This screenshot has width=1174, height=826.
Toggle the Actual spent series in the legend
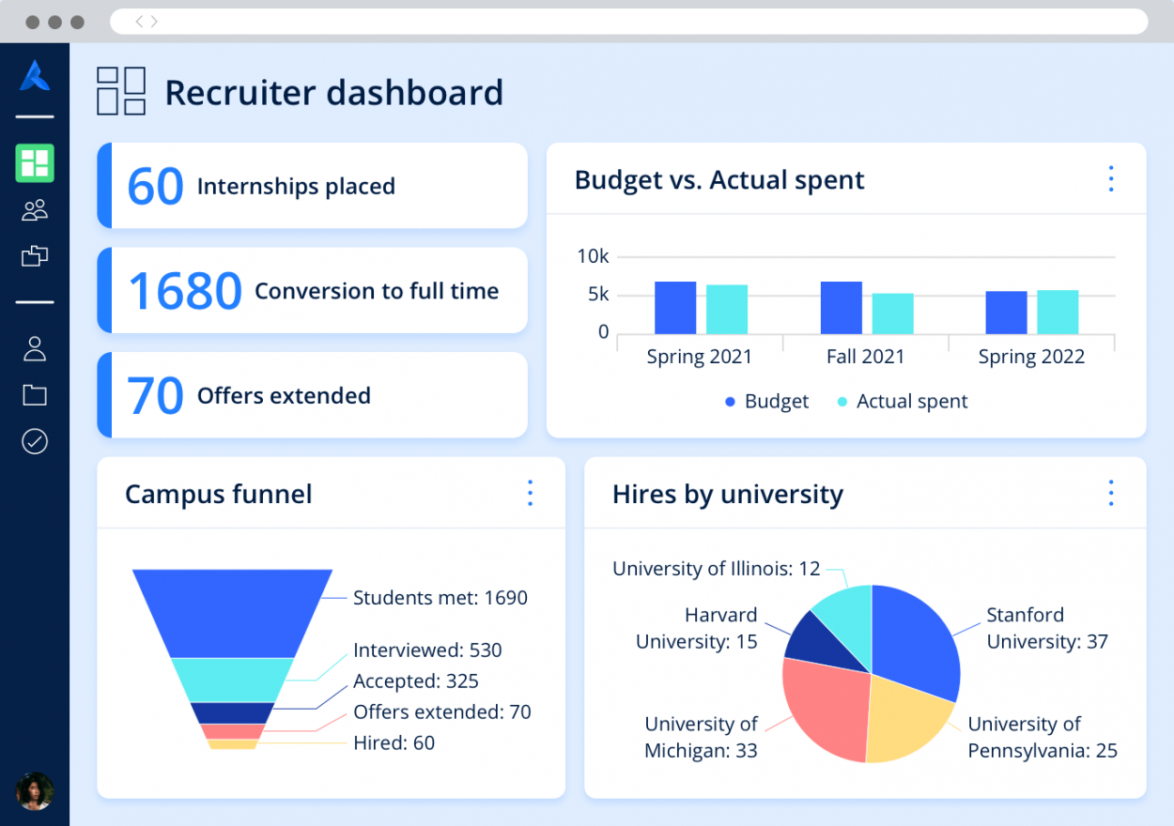[902, 401]
